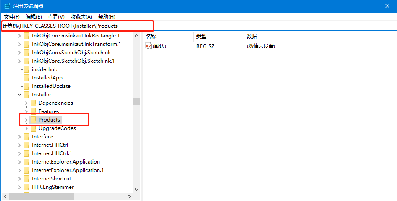
Task: Open the 文件(F) menu
Action: (12, 16)
